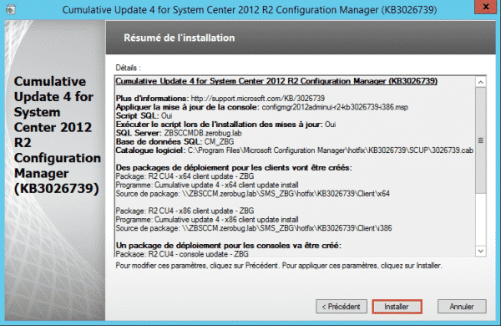Click the 'Résumé de l'installation' header
This screenshot has height=326, width=501.
point(180,38)
